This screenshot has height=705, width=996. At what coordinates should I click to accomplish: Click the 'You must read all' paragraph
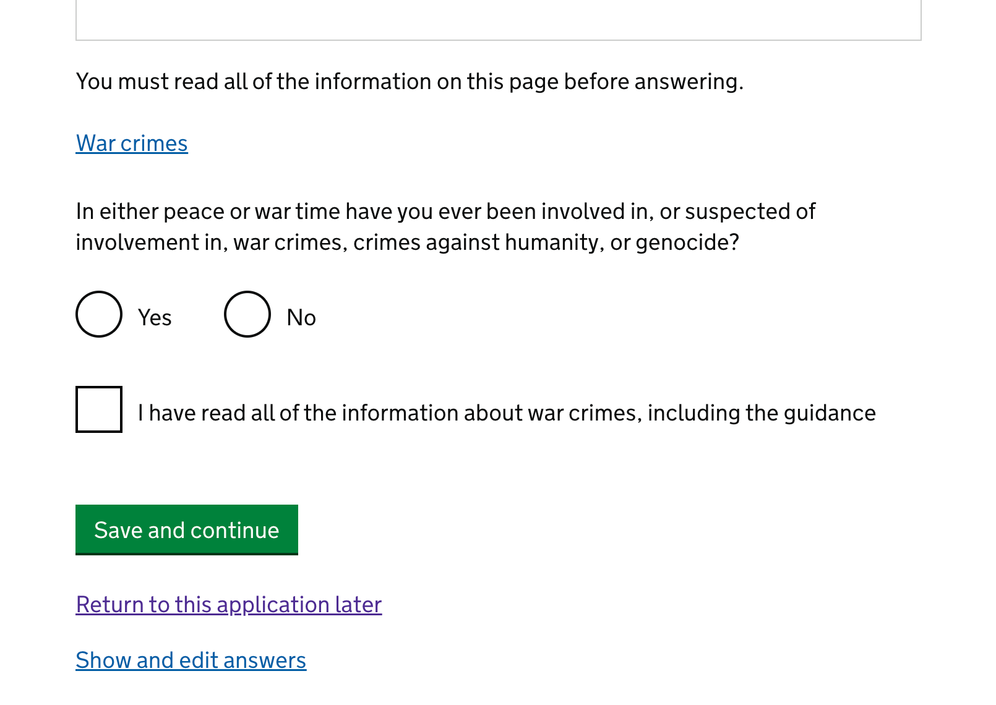tap(410, 82)
